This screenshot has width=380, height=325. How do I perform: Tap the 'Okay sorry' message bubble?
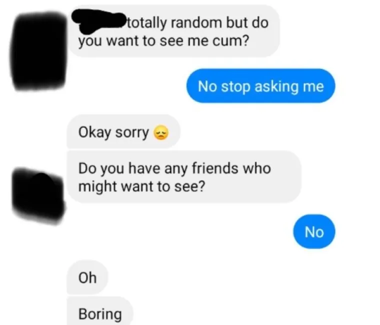click(123, 132)
